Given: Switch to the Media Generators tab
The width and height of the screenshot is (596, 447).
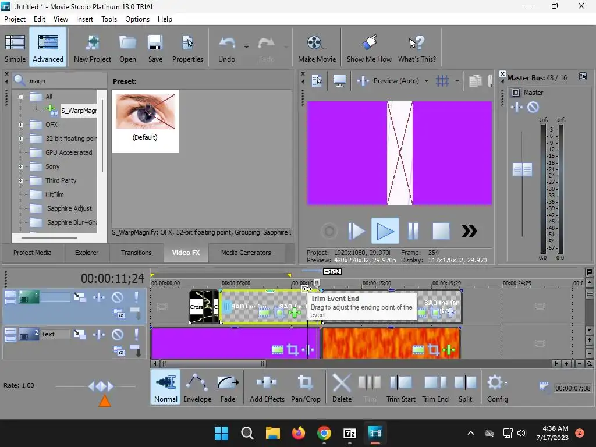Looking at the screenshot, I should click(x=246, y=253).
